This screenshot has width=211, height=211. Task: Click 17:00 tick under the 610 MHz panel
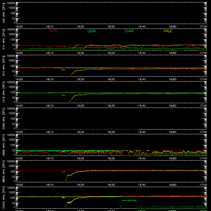203,79
